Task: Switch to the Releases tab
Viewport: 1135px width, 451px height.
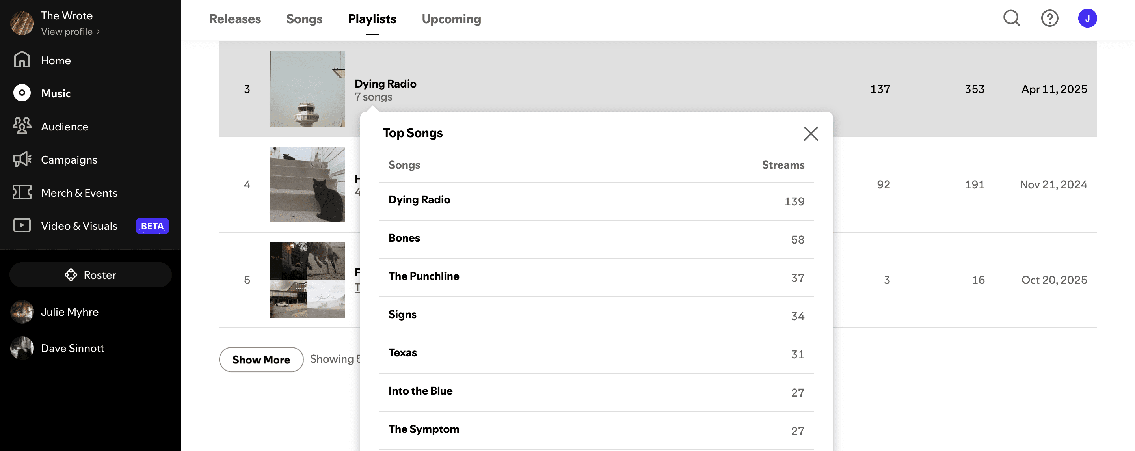Action: (x=235, y=19)
